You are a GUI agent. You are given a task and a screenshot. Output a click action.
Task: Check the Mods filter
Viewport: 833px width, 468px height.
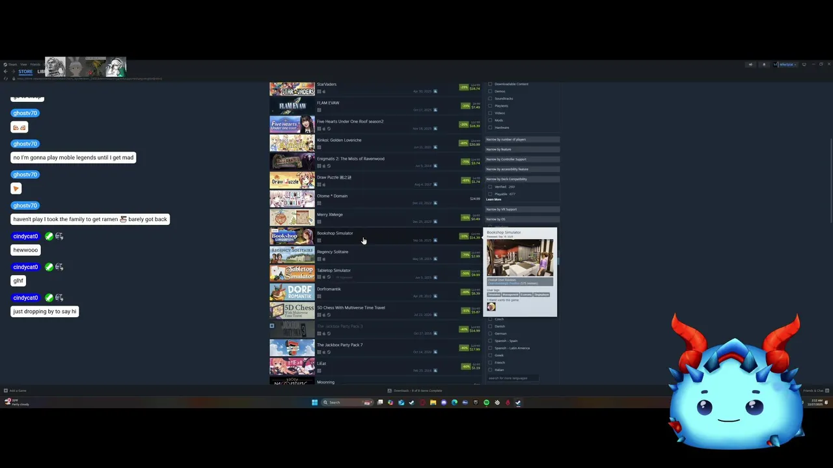point(490,120)
